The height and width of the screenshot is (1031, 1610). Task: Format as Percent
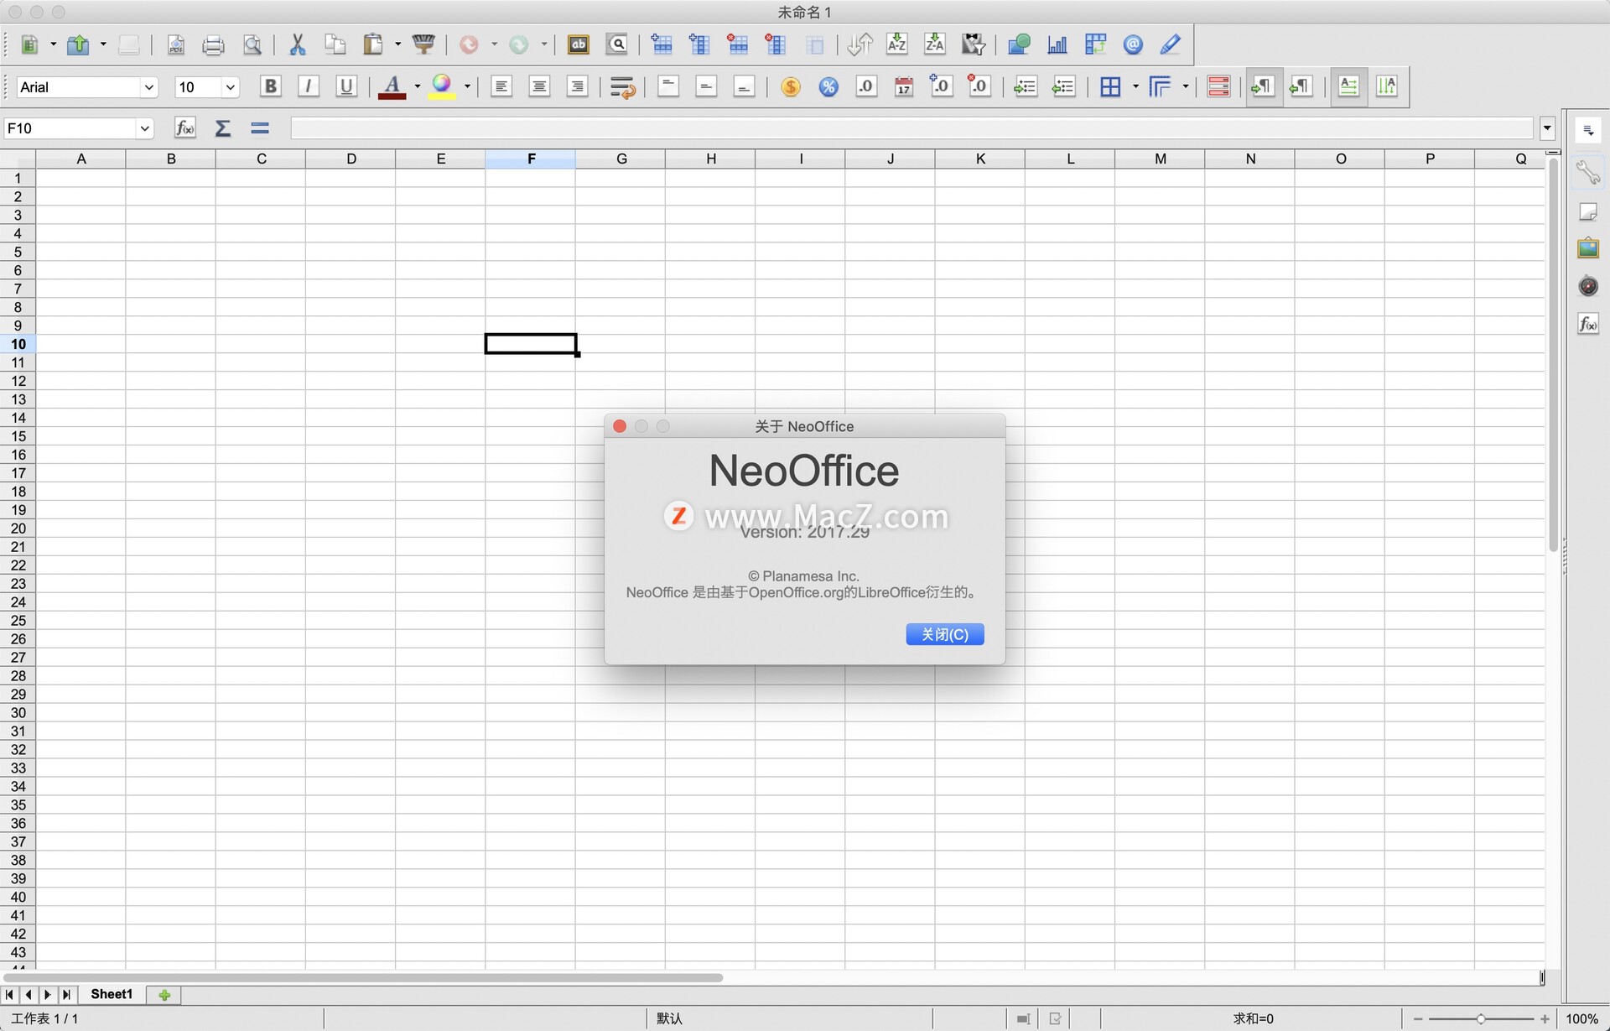(828, 86)
